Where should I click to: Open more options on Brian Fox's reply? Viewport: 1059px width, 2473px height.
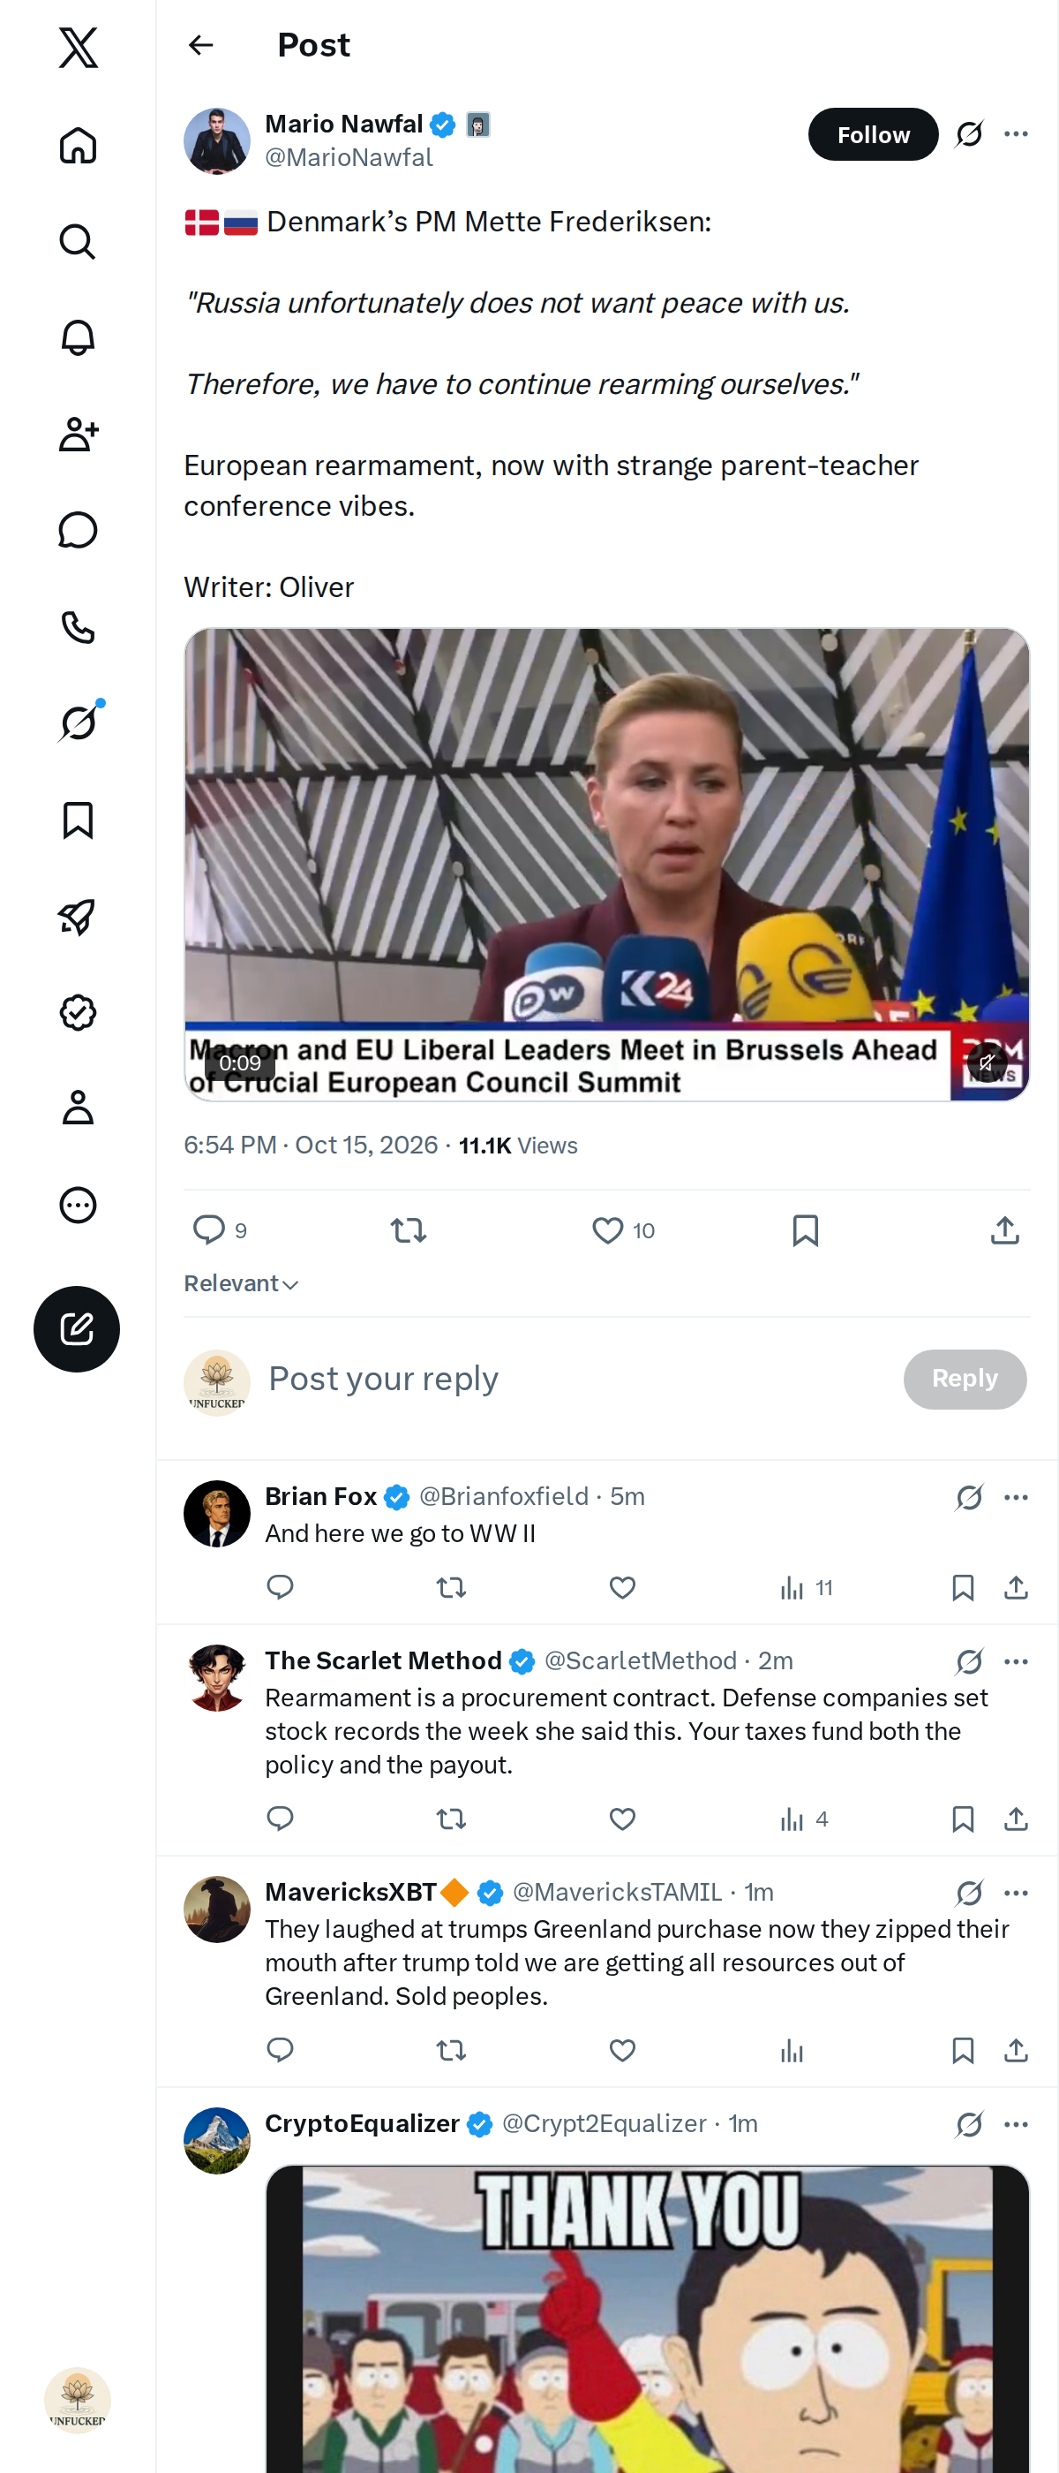pyautogui.click(x=1016, y=1498)
